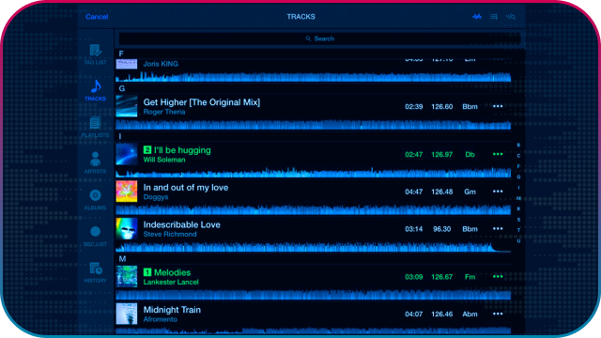Open the Tag List sidebar icon
601x338 pixels.
[x=96, y=54]
